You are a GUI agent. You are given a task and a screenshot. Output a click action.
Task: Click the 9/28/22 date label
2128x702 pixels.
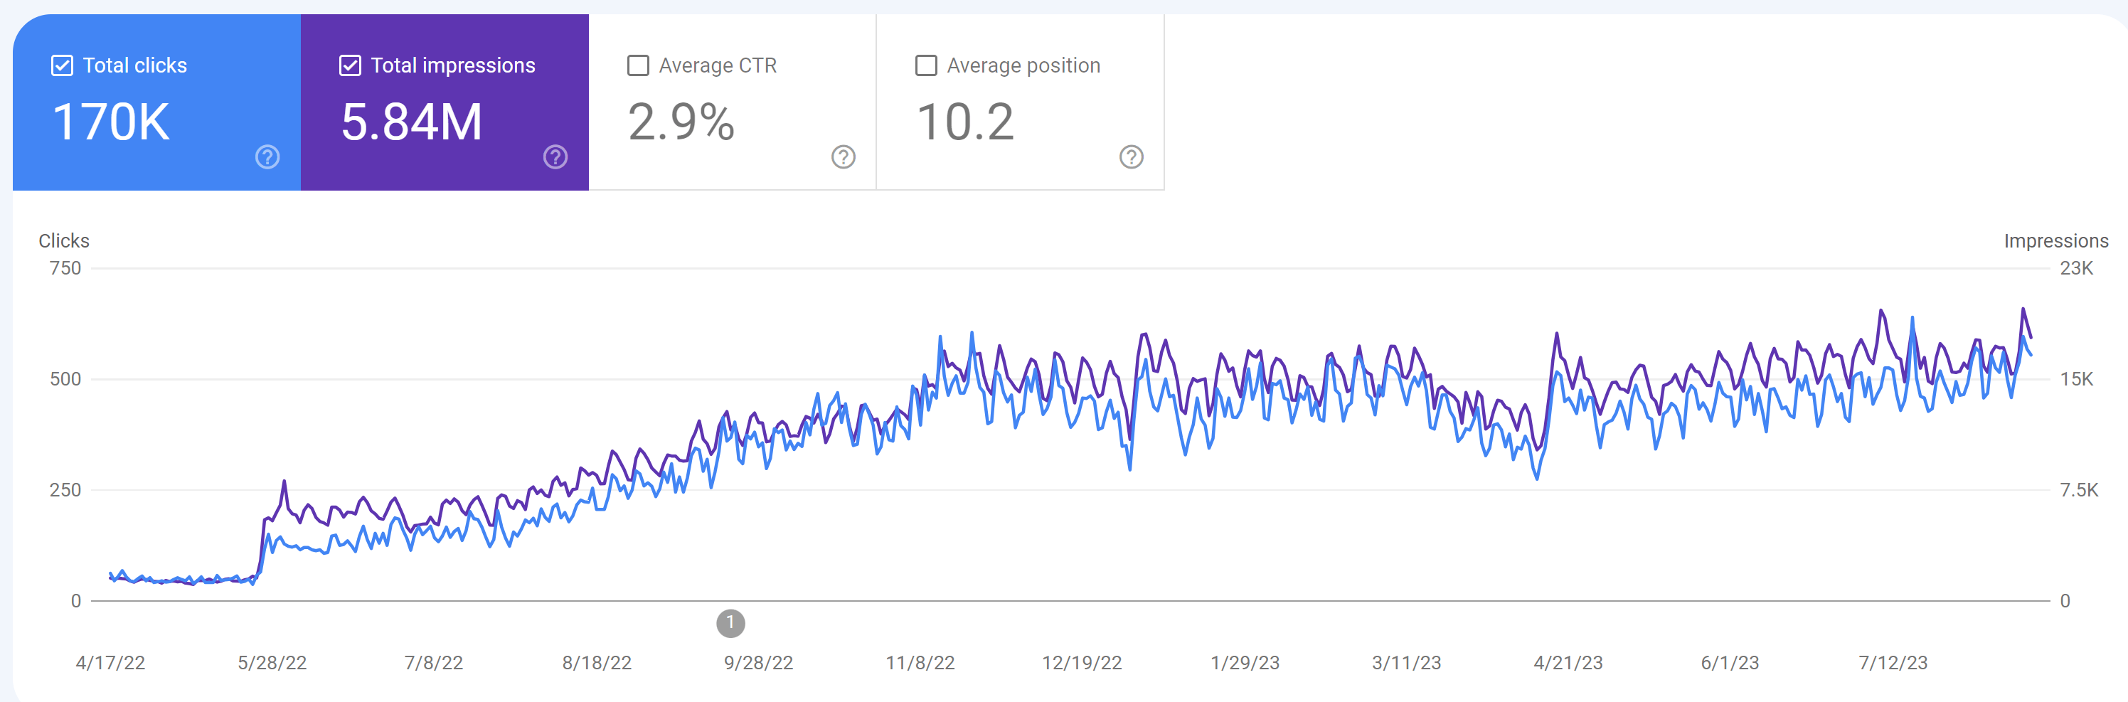pos(758,662)
